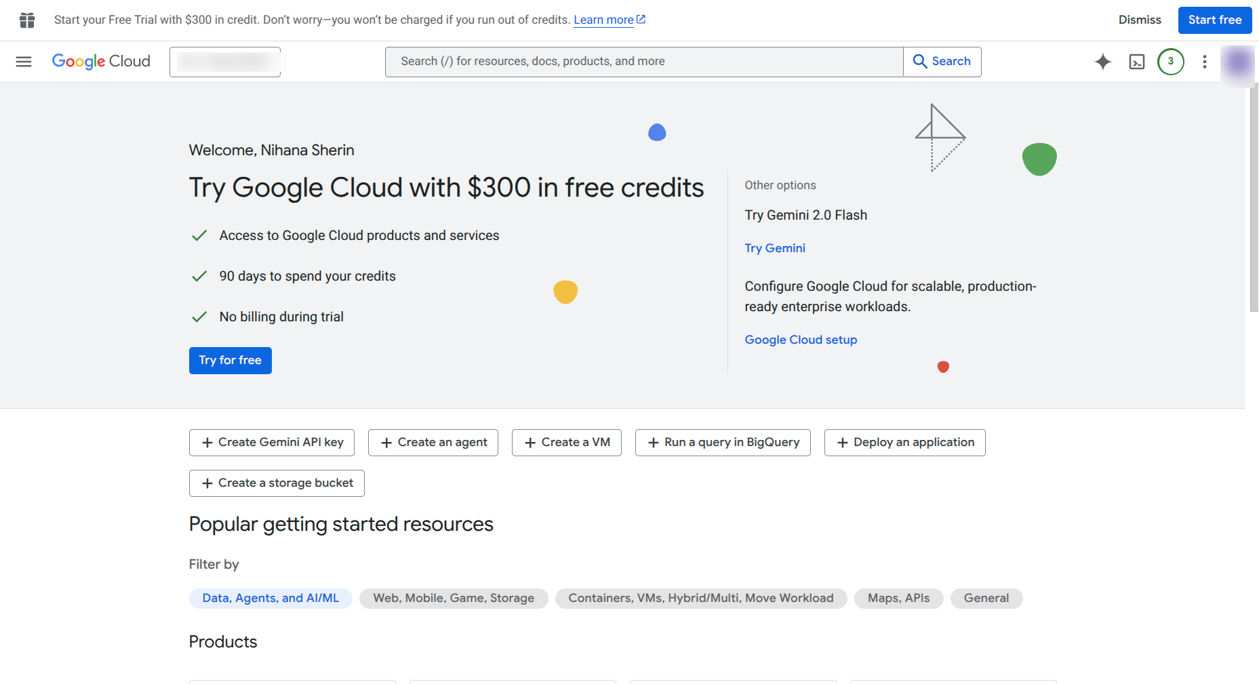Click the 'Try Gemini 2.0 Flash' text
The width and height of the screenshot is (1259, 684).
[806, 216]
